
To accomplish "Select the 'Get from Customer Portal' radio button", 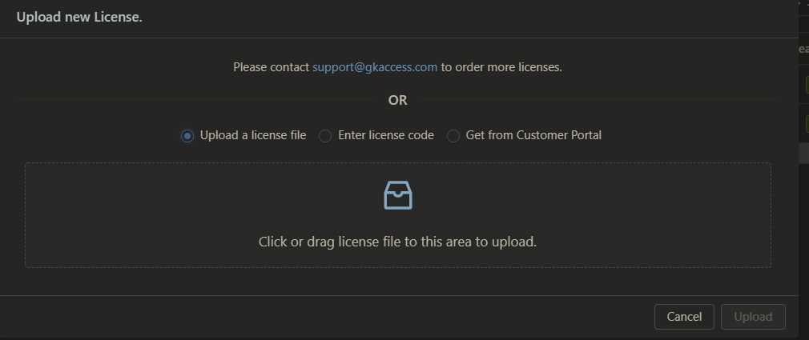I will (453, 136).
